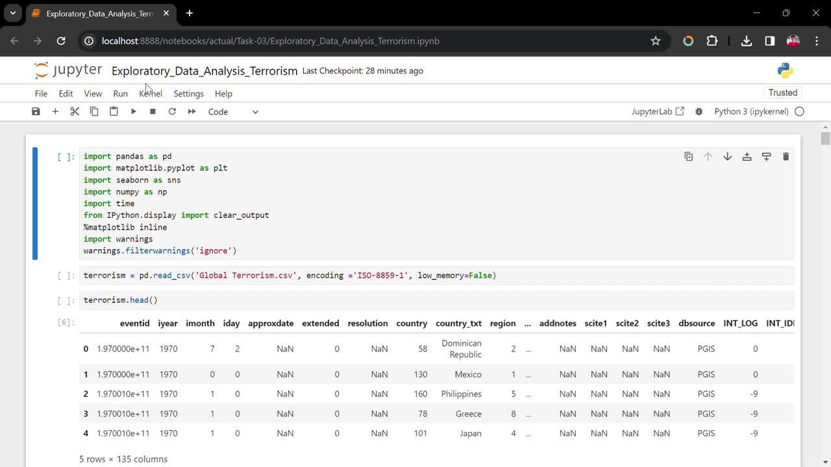Click the eventid column header
Screen dimensions: 831x467
coord(134,323)
